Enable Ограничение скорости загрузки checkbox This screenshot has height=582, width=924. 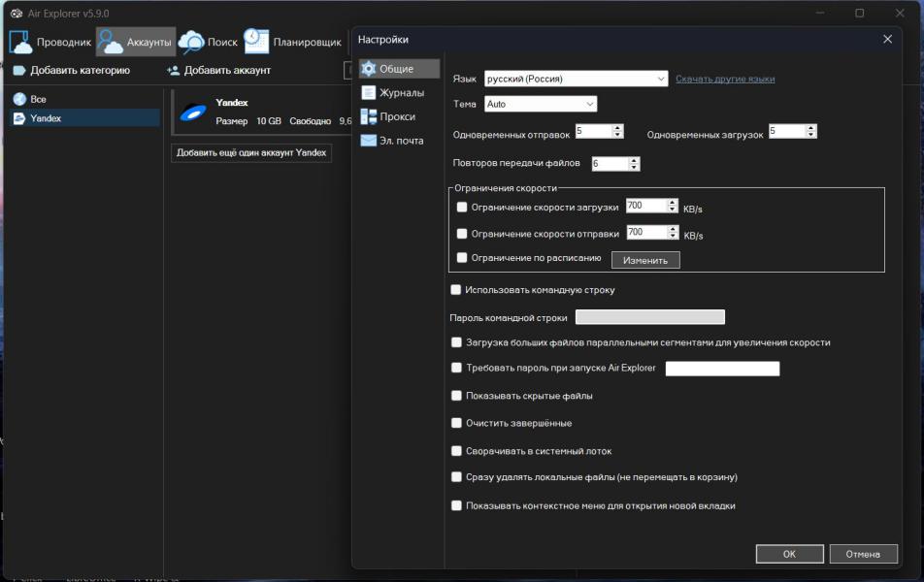click(462, 207)
